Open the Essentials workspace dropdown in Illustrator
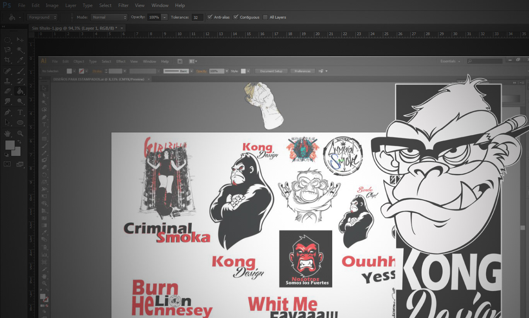This screenshot has width=529, height=318. pyautogui.click(x=450, y=61)
